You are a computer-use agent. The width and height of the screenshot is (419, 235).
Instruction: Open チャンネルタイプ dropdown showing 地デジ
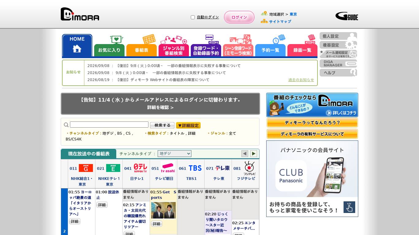tap(175, 154)
